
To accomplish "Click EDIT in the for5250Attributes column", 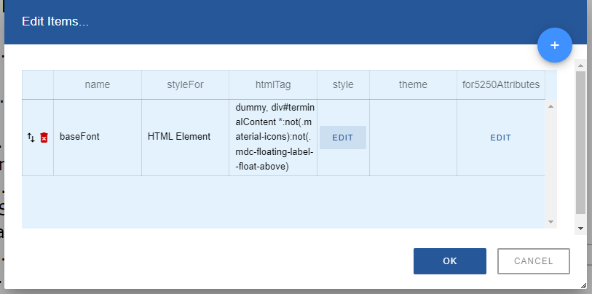I will (500, 138).
